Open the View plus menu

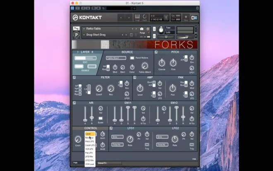pyautogui.click(x=186, y=18)
